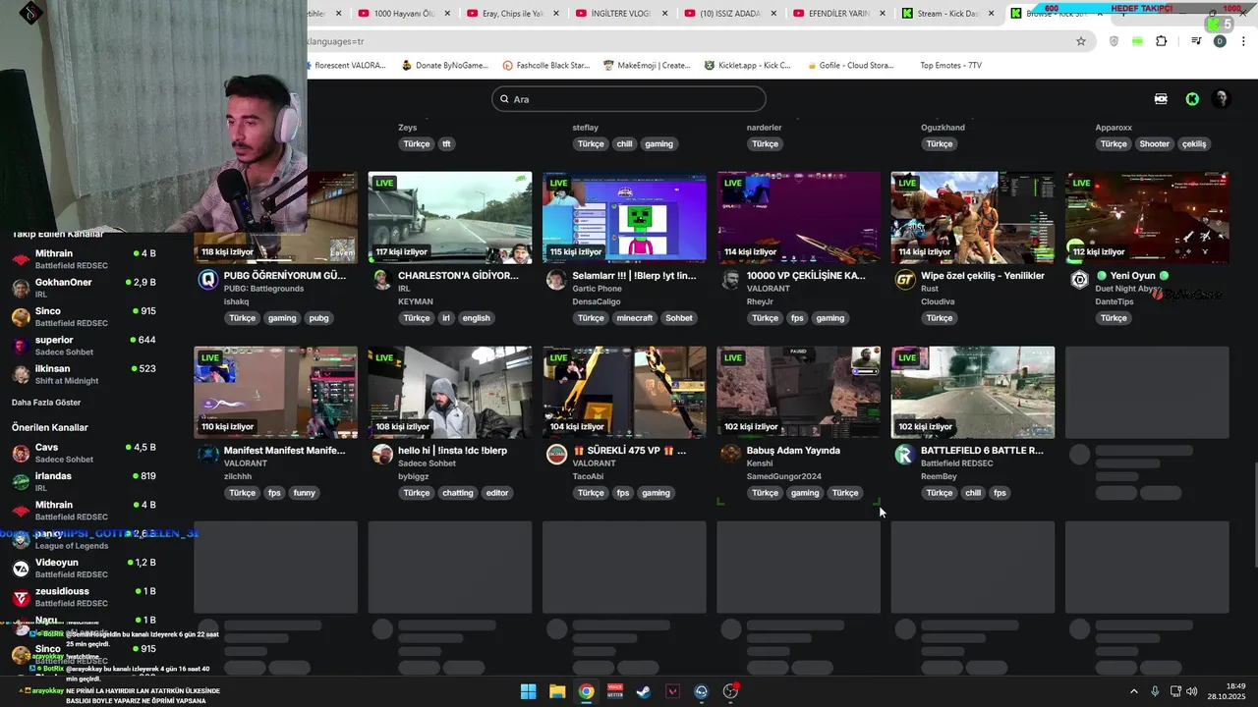Screen dimensions: 1258x707
Task: Click the Kick shop icon beside the green logo
Action: pyautogui.click(x=1161, y=99)
